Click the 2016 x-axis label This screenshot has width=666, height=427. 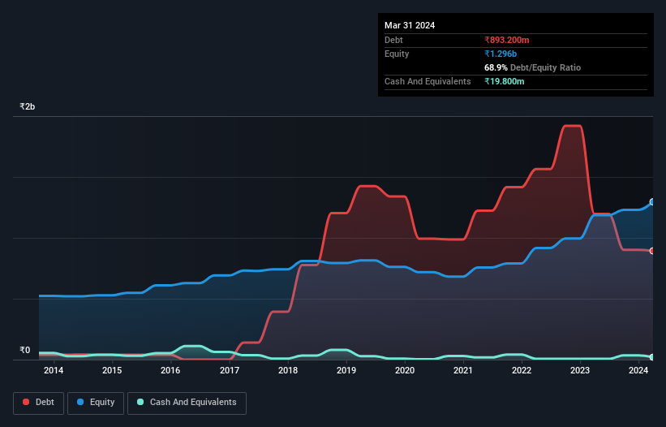click(170, 370)
